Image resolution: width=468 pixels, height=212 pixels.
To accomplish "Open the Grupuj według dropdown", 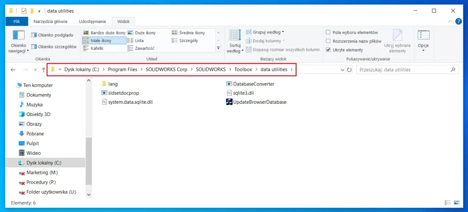I will point(265,32).
